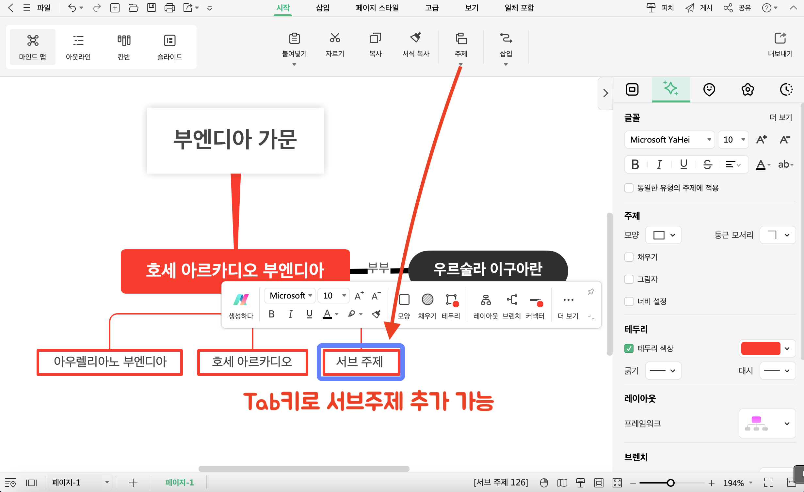The image size is (804, 492).
Task: Click the Insert (삽입) relationship icon in ribbon
Action: pyautogui.click(x=506, y=38)
